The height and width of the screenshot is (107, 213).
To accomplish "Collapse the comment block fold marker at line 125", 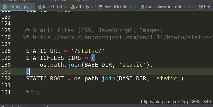I will (24, 31).
